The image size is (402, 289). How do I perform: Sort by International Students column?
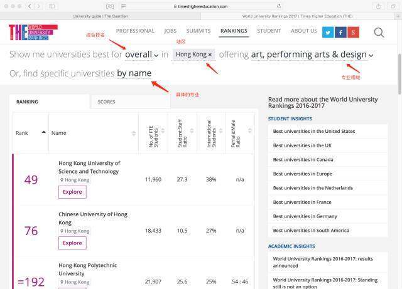click(x=213, y=133)
